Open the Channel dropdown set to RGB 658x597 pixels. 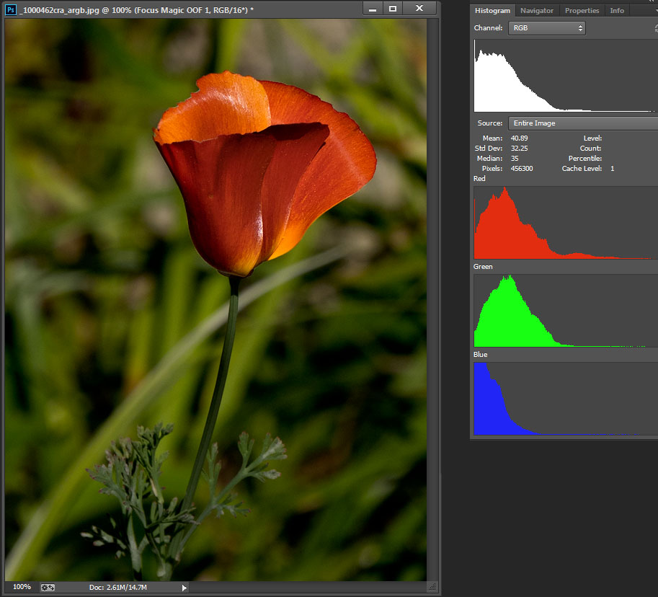point(546,28)
